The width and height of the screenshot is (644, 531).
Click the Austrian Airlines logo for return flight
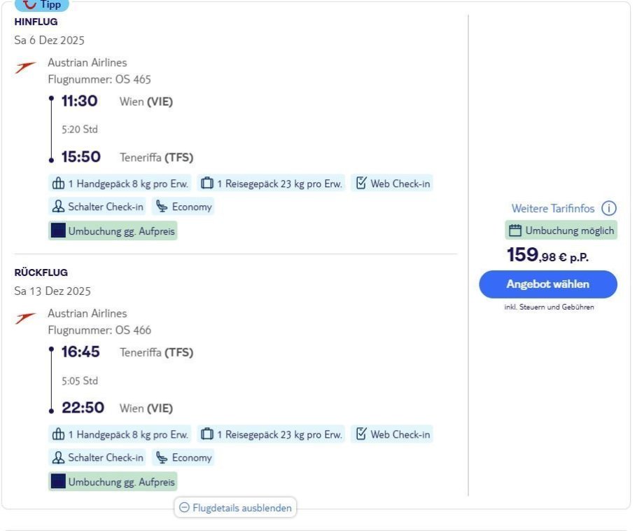pyautogui.click(x=26, y=319)
